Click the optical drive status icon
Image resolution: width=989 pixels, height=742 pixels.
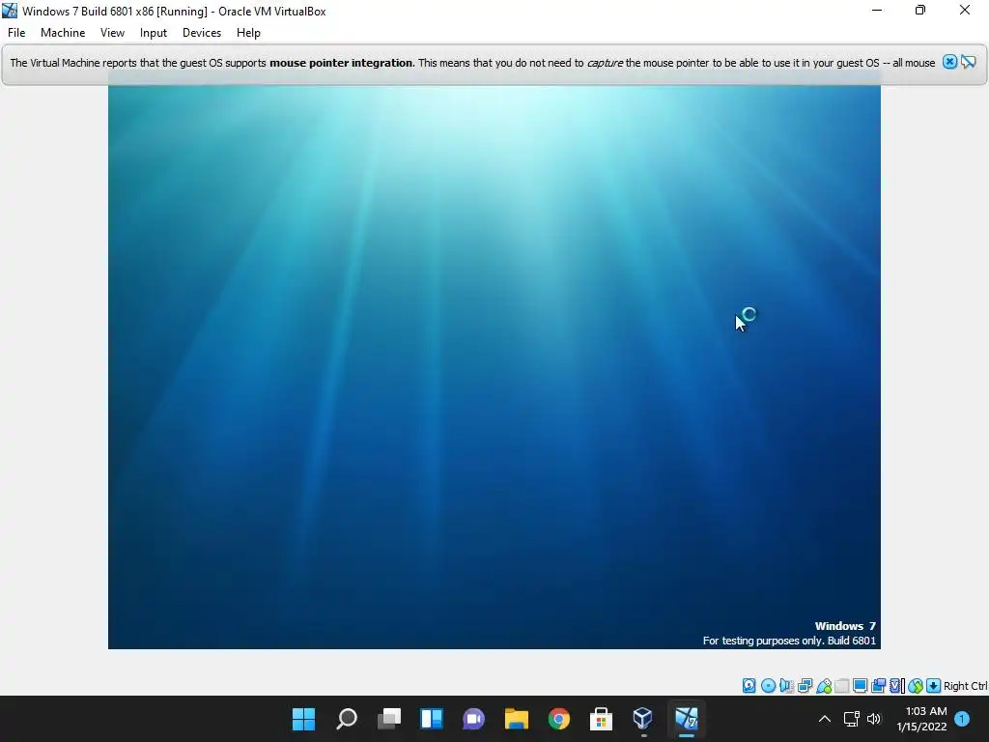(768, 686)
